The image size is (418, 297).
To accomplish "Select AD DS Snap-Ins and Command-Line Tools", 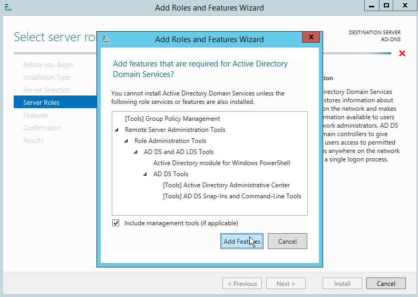I will tap(232, 196).
